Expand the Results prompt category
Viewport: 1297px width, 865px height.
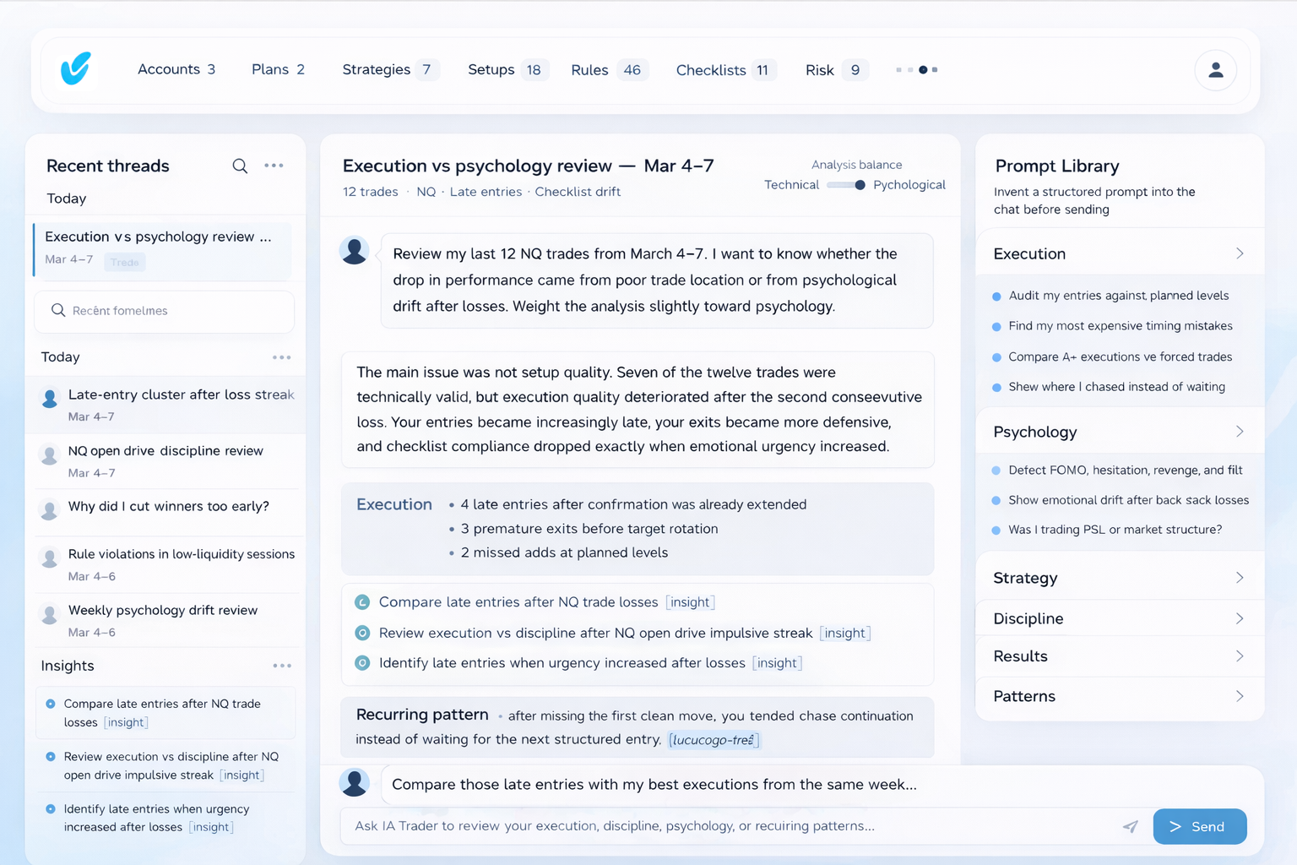point(1120,656)
